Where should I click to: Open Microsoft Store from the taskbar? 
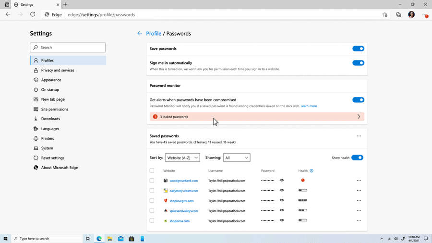coord(132,238)
